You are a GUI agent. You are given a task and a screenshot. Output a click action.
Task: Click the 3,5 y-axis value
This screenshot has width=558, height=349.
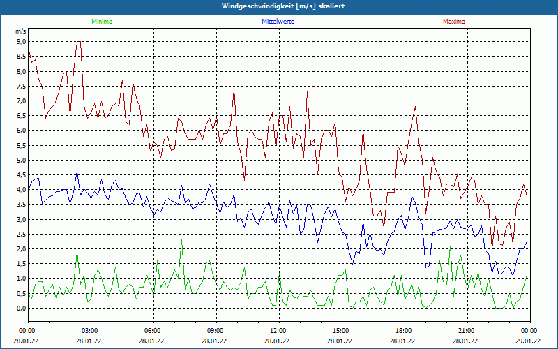pos(22,205)
